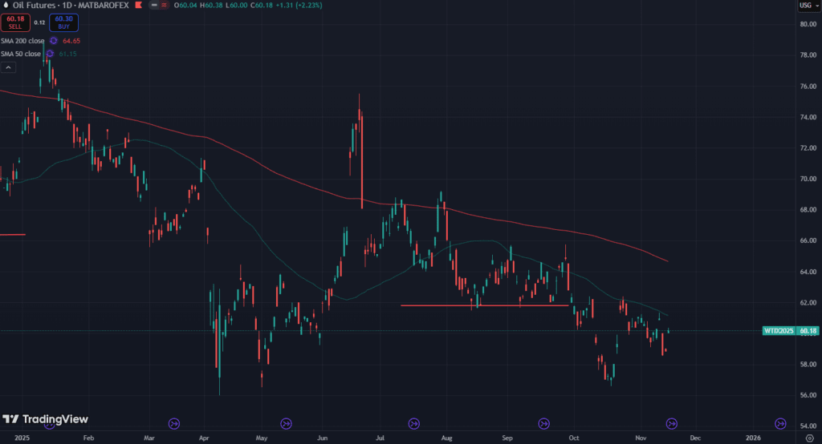The width and height of the screenshot is (822, 444).
Task: Click the contract roll marker near 2026
Action: [779, 423]
